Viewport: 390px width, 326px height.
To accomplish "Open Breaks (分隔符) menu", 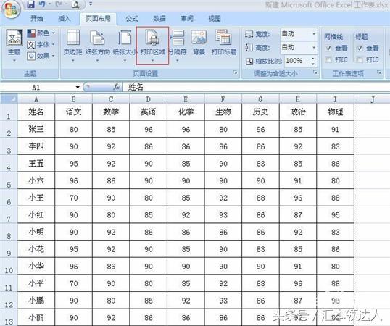I will (x=178, y=46).
